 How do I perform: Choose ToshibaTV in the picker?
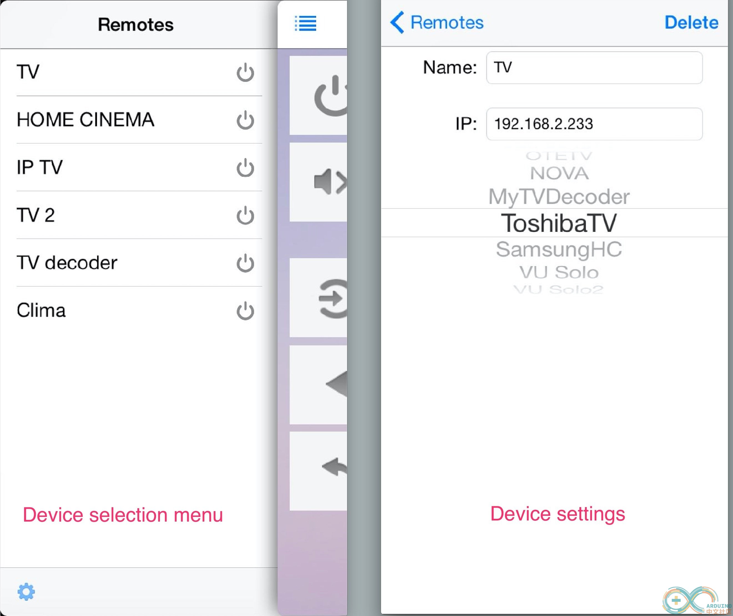coord(559,223)
